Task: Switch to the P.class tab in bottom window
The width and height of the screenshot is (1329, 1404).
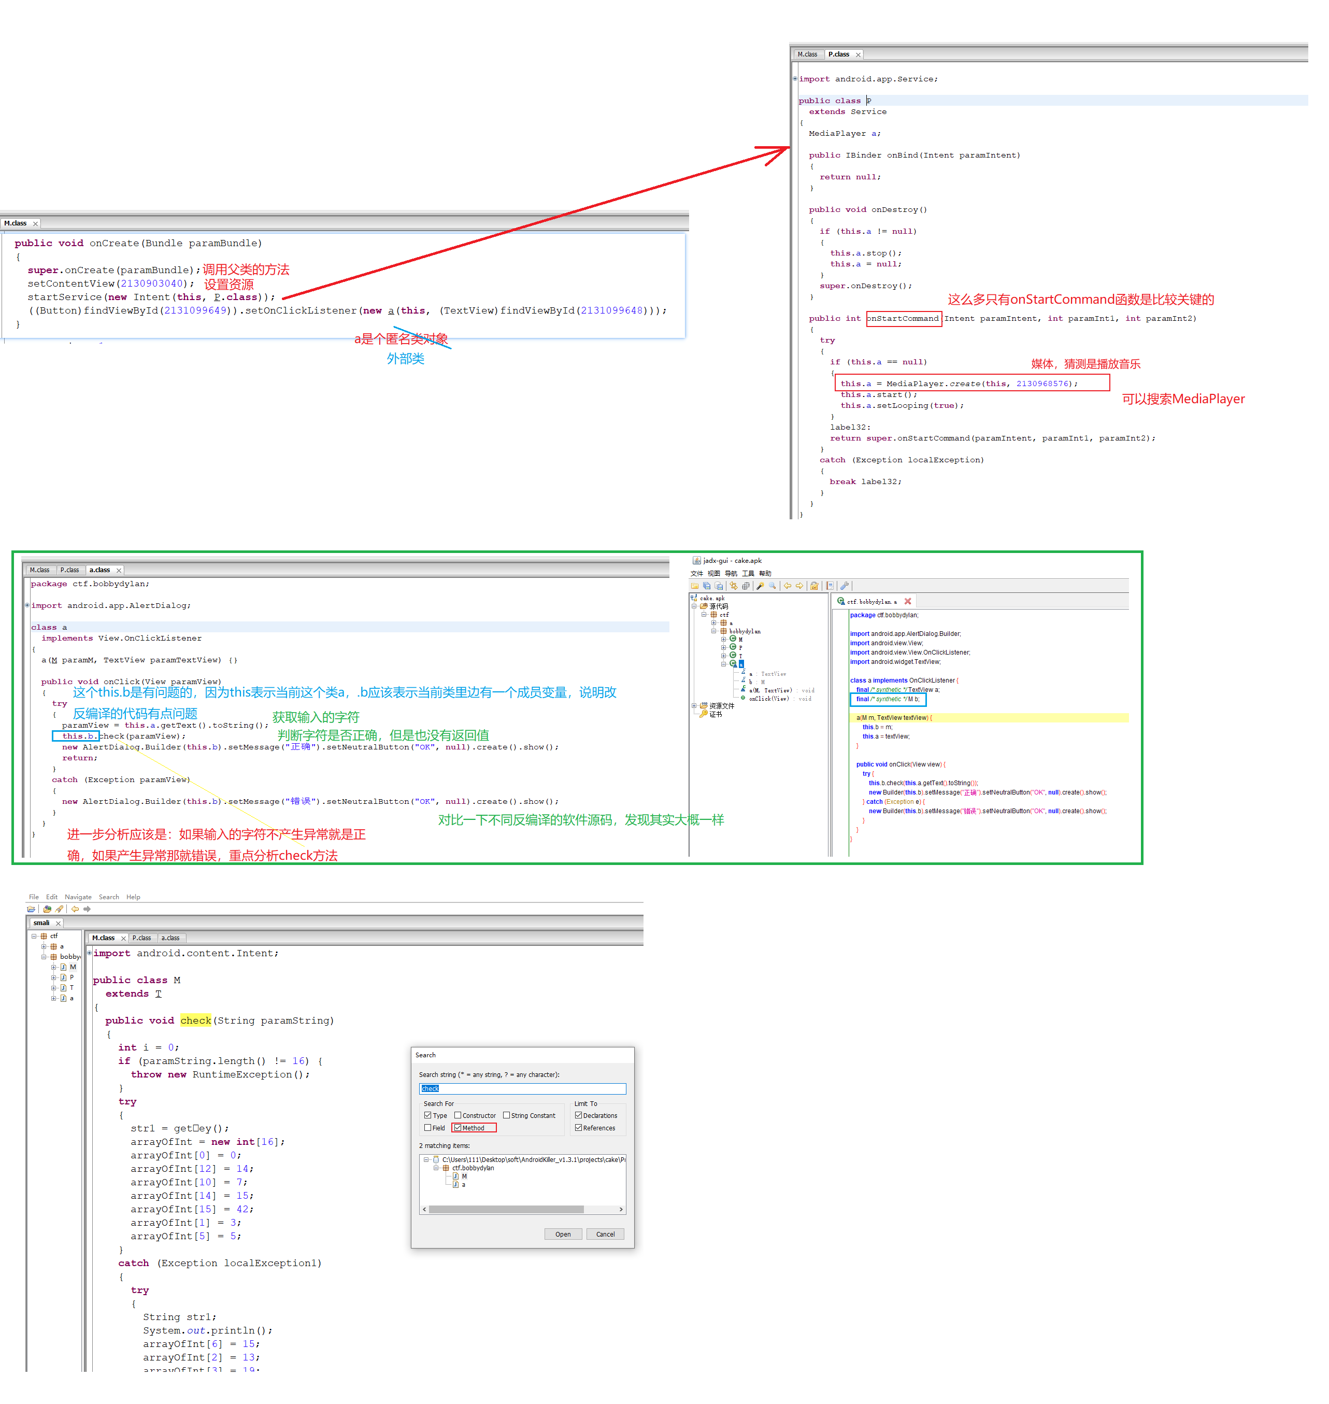Action: [141, 939]
